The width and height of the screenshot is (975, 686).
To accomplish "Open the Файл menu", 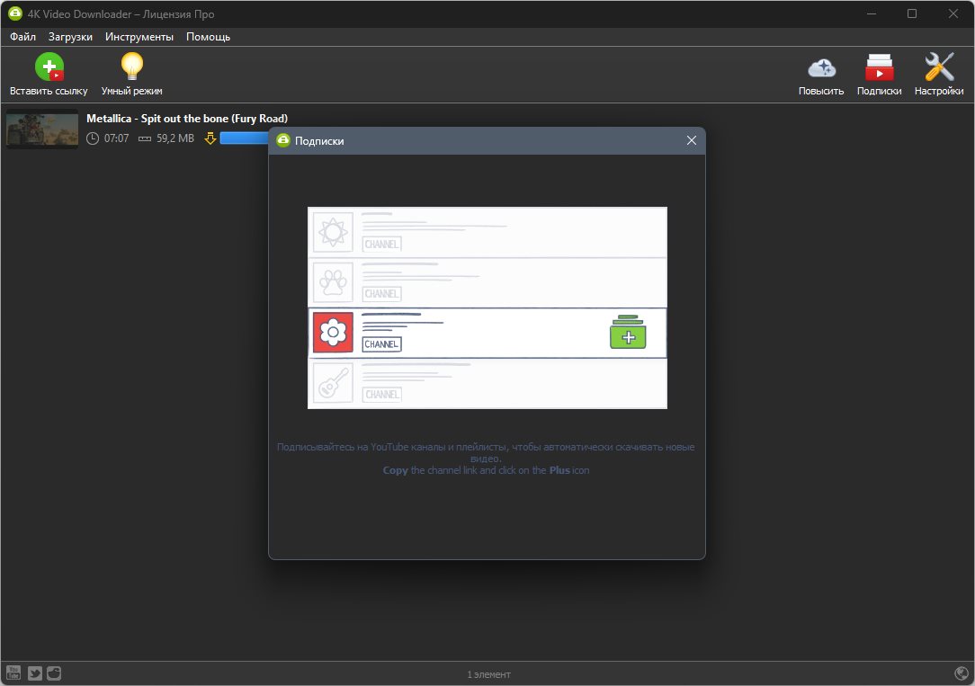I will [23, 37].
